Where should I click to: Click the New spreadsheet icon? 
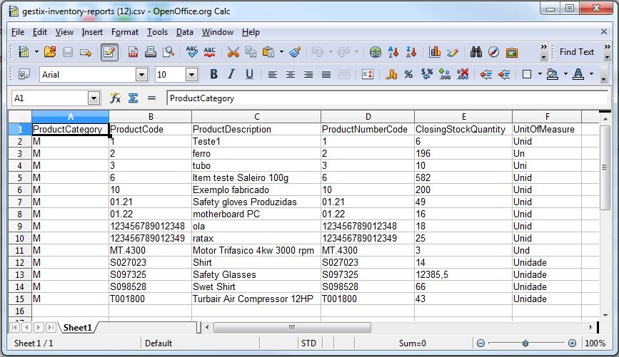click(24, 52)
